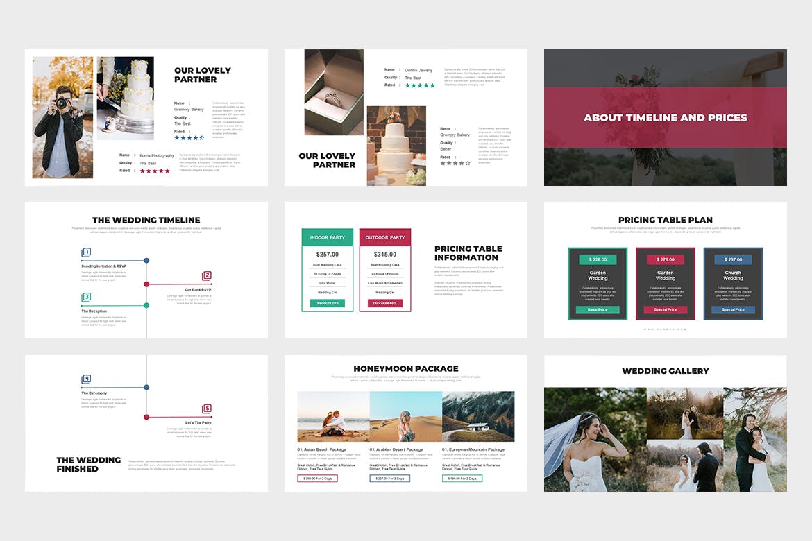Click the green $228.00 price swatch
The height and width of the screenshot is (541, 812).
598,259
